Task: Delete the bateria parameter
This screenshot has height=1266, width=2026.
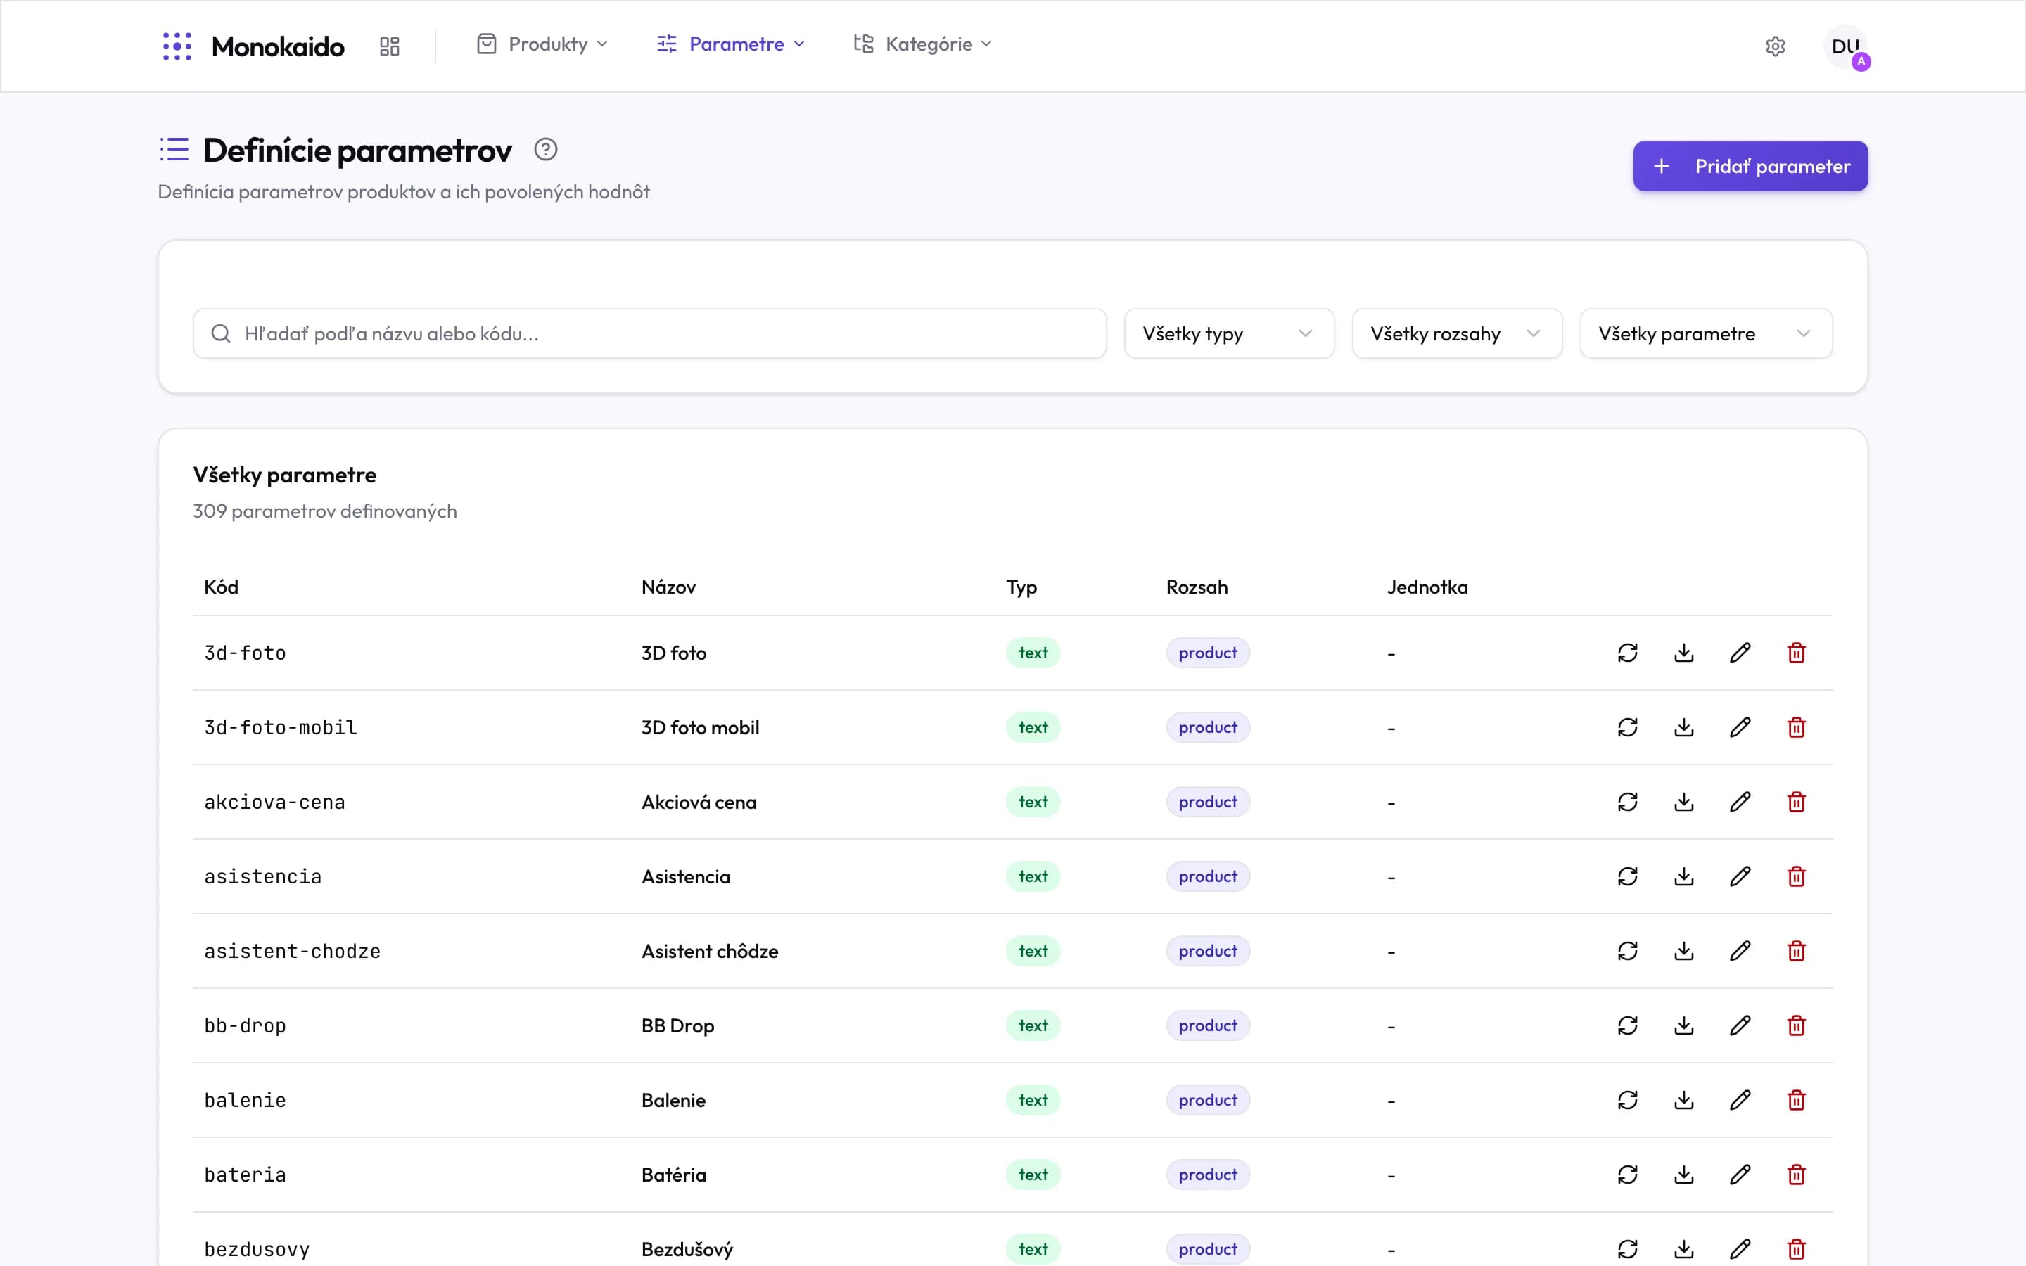Action: click(1796, 1175)
